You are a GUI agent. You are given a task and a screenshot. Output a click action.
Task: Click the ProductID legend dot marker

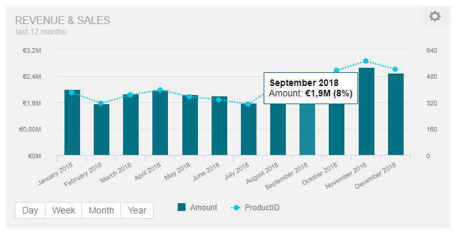click(x=236, y=208)
